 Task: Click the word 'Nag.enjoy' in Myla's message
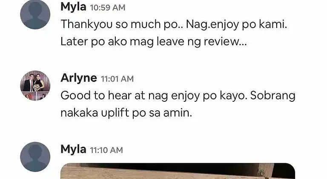212,25
